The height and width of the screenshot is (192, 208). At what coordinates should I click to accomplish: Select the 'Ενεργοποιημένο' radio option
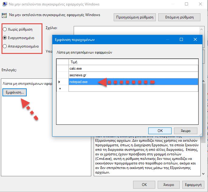[x=5, y=38]
